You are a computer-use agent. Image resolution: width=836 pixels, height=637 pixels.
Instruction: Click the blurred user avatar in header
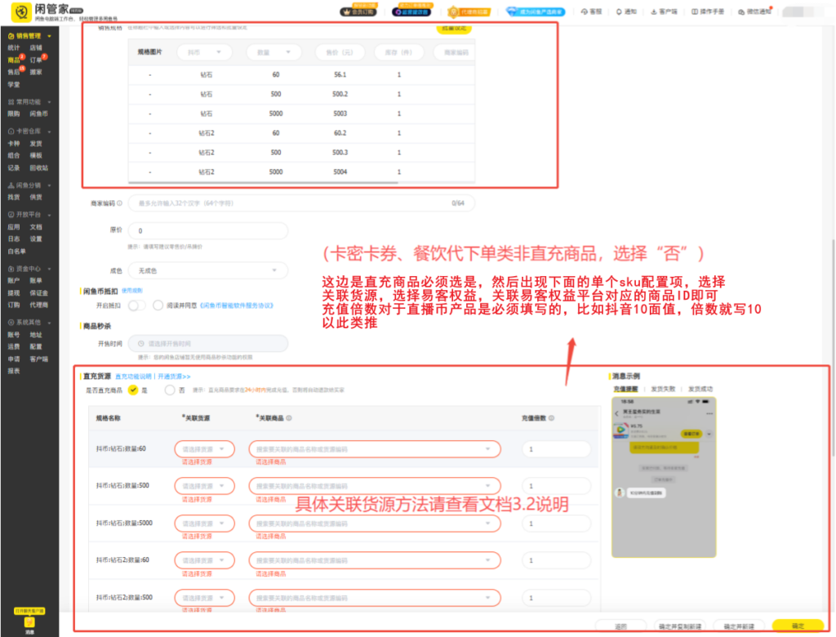point(803,11)
